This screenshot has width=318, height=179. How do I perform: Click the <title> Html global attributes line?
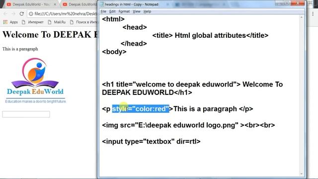coord(210,35)
